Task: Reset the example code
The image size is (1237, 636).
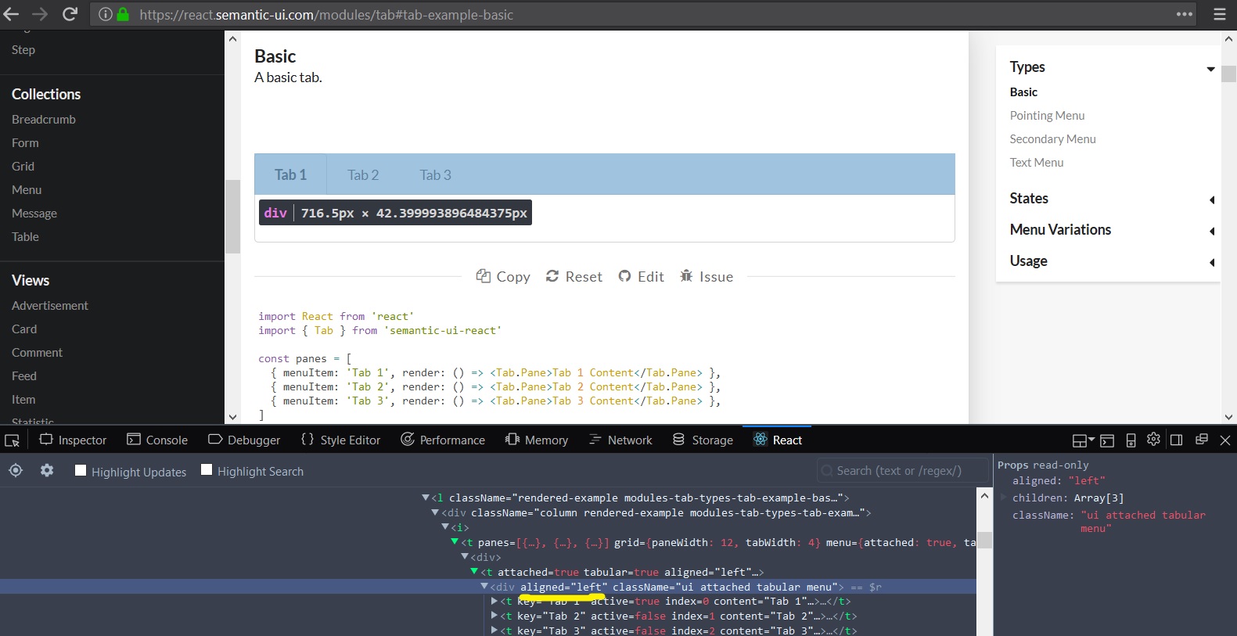Action: [x=574, y=276]
